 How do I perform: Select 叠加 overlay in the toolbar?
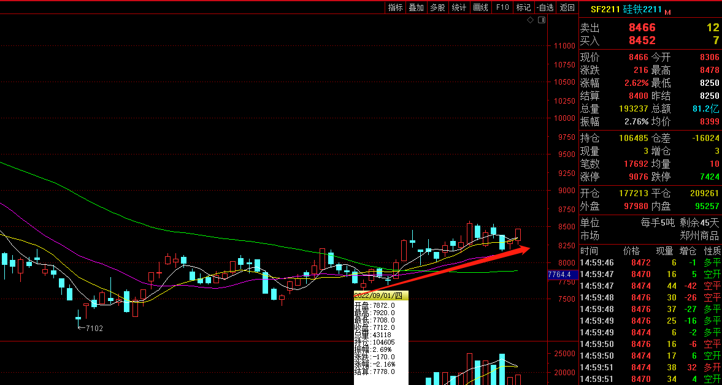(417, 8)
